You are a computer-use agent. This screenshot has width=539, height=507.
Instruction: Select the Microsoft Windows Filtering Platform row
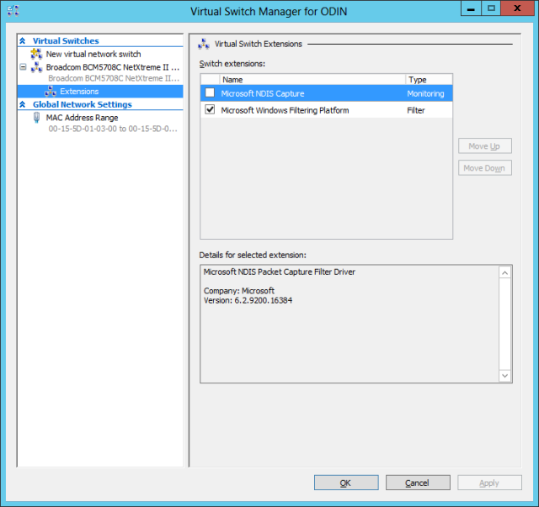(326, 110)
